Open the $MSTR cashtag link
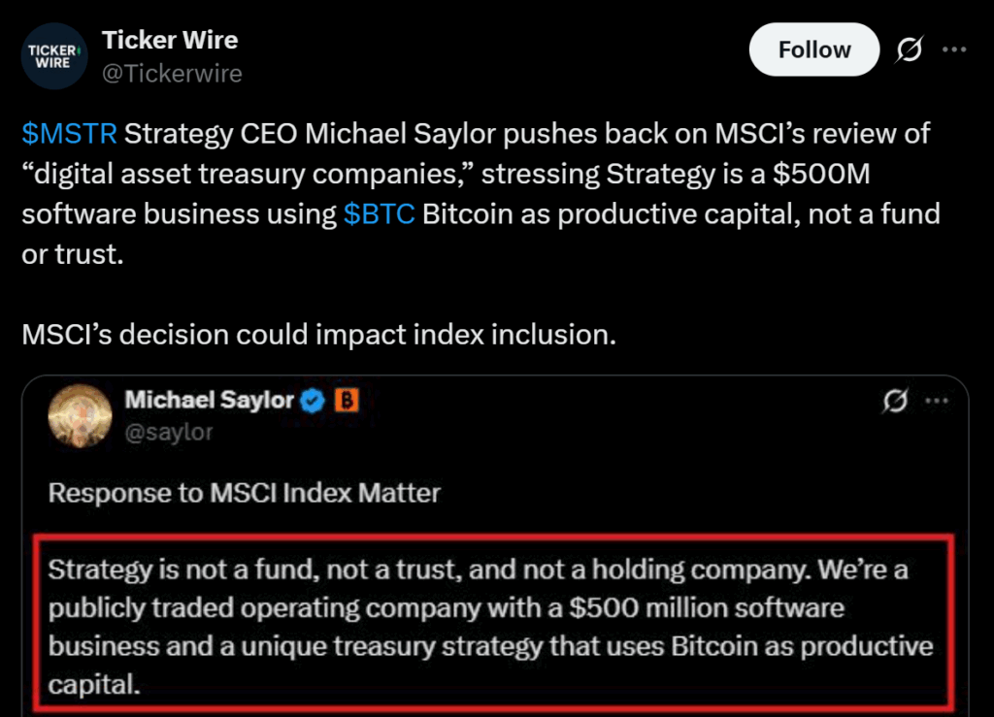The width and height of the screenshot is (994, 717). click(x=69, y=133)
